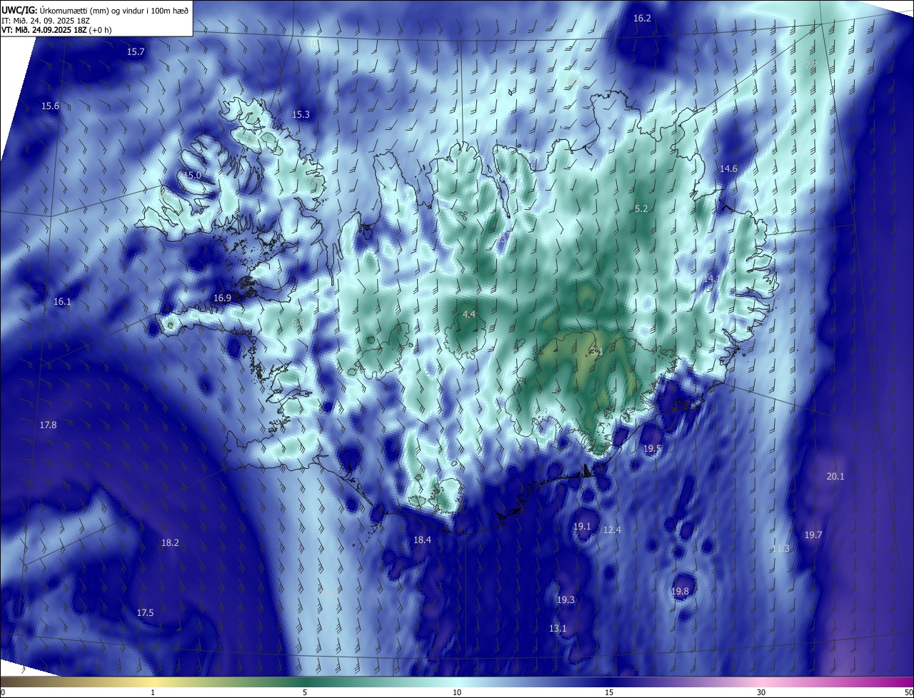
Task: Select the 15.7 value label
Action: (136, 51)
